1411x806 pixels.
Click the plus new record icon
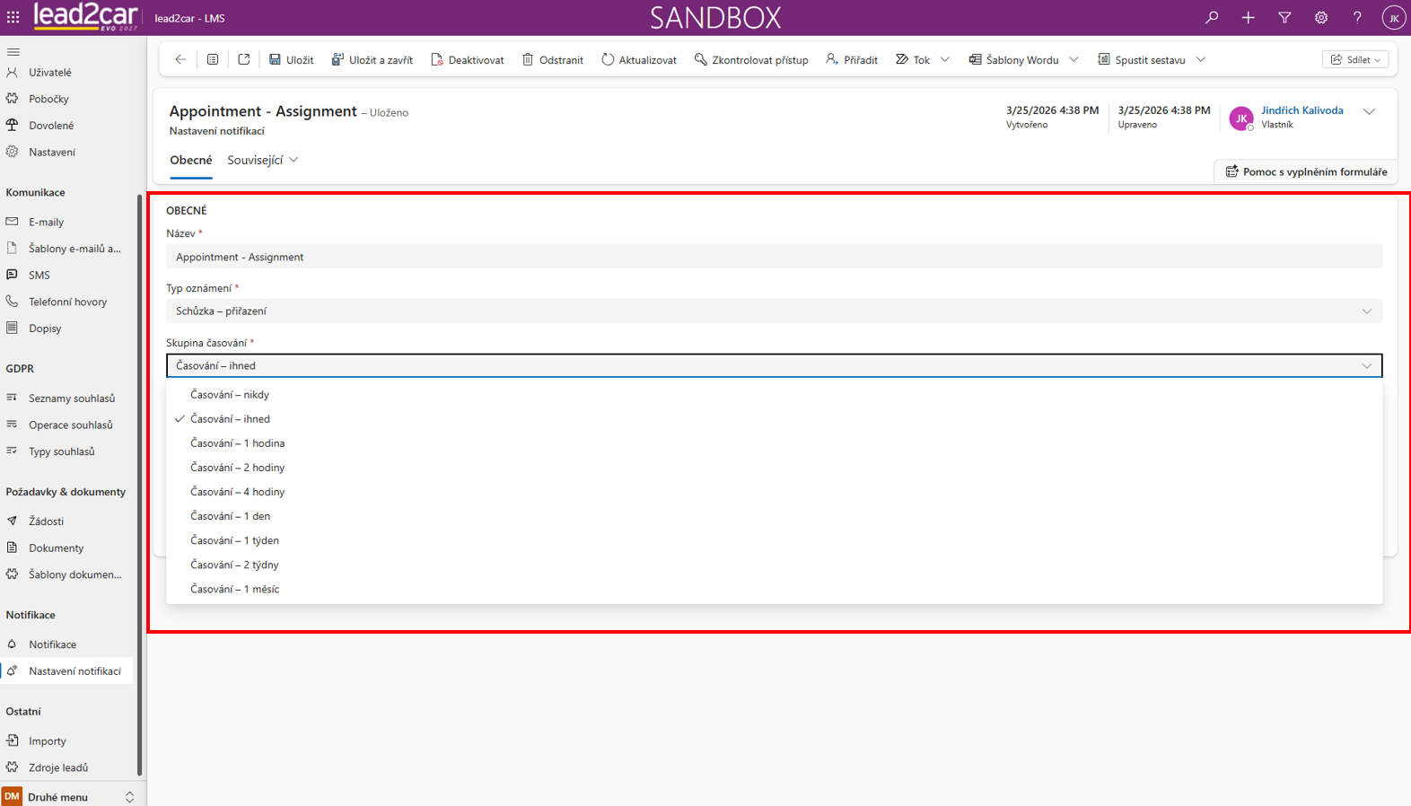click(1248, 17)
